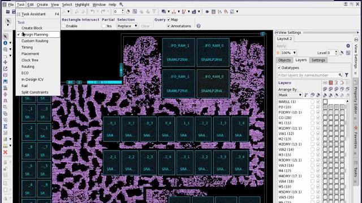Uncheck the Query Map checkbox

[x=169, y=20]
